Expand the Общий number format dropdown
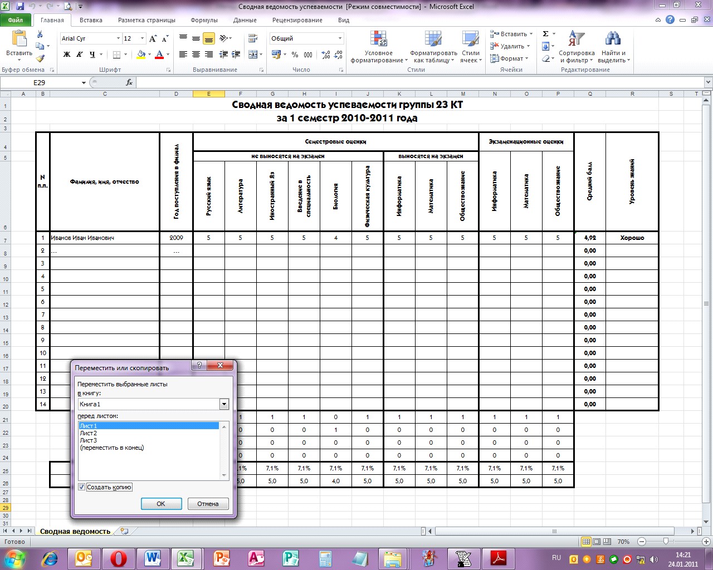 [x=340, y=38]
